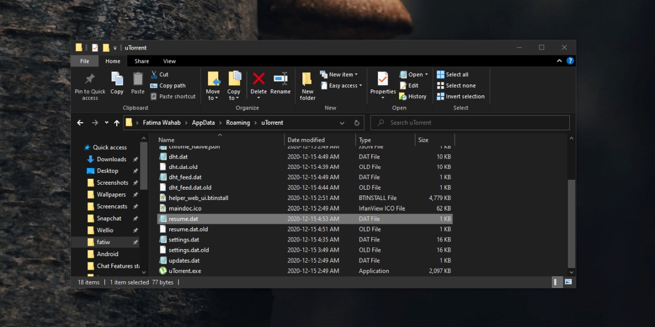Open Android folder in navigation pane

[x=108, y=254]
